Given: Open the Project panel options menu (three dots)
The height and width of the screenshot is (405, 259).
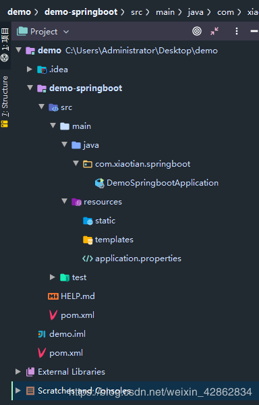Looking at the screenshot, I should (237, 31).
